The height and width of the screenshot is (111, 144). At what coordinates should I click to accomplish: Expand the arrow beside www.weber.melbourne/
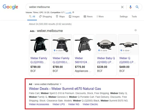pos(61,84)
